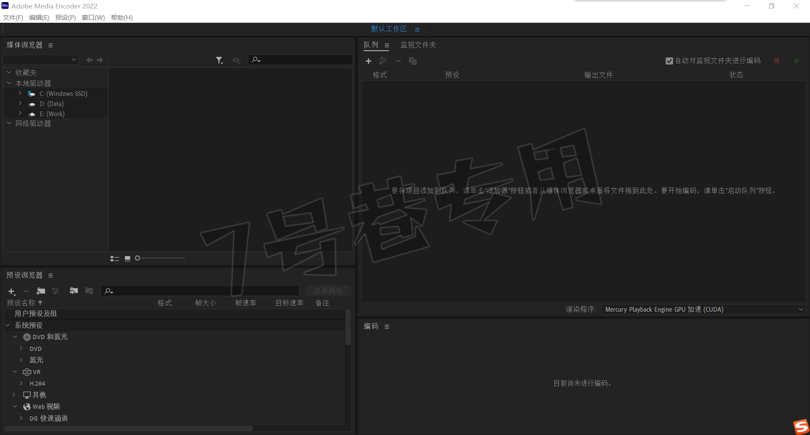810x435 pixels.
Task: Collapse the DVD 和蓝光 preset group
Action: coord(15,337)
